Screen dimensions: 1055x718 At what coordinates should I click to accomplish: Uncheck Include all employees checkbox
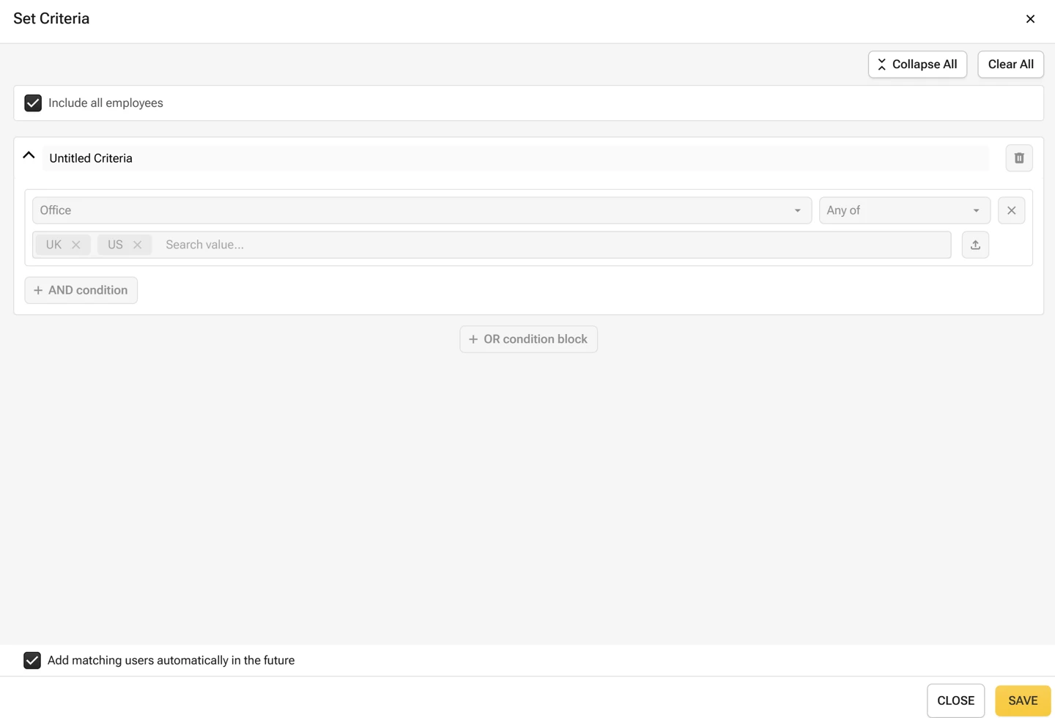tap(33, 103)
